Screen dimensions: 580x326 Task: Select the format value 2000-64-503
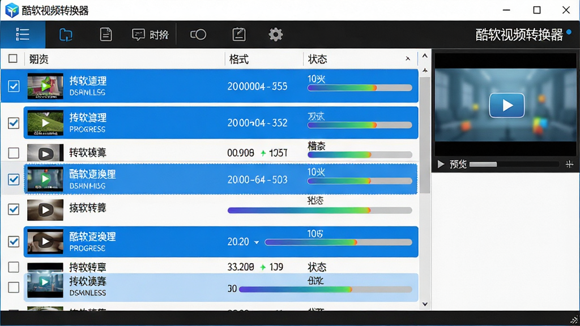click(x=257, y=179)
